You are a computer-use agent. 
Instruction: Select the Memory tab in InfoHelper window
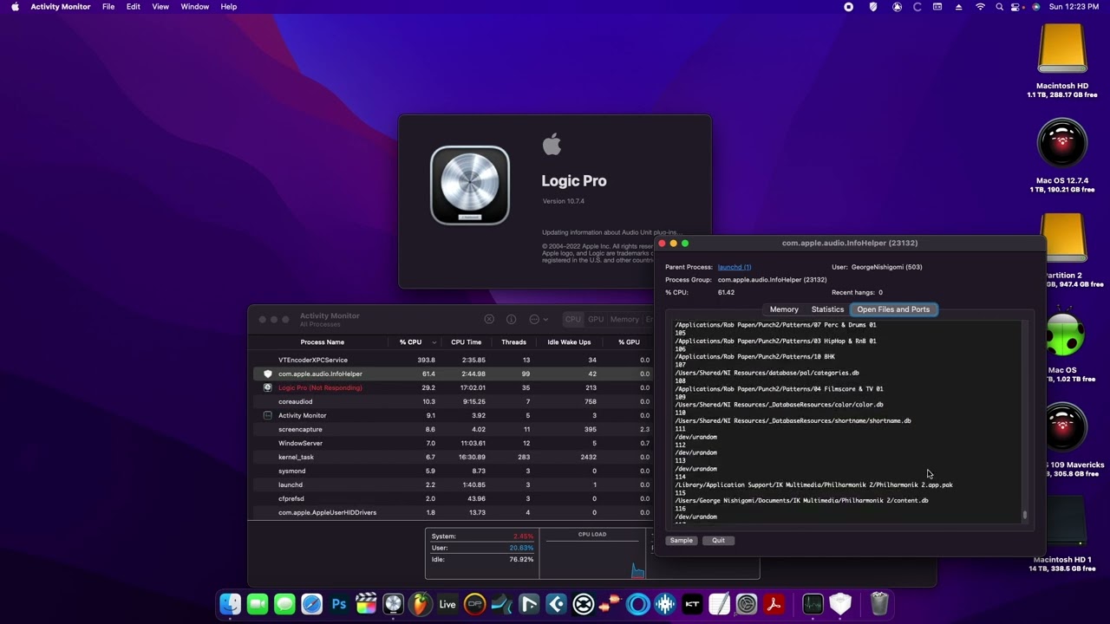click(784, 309)
